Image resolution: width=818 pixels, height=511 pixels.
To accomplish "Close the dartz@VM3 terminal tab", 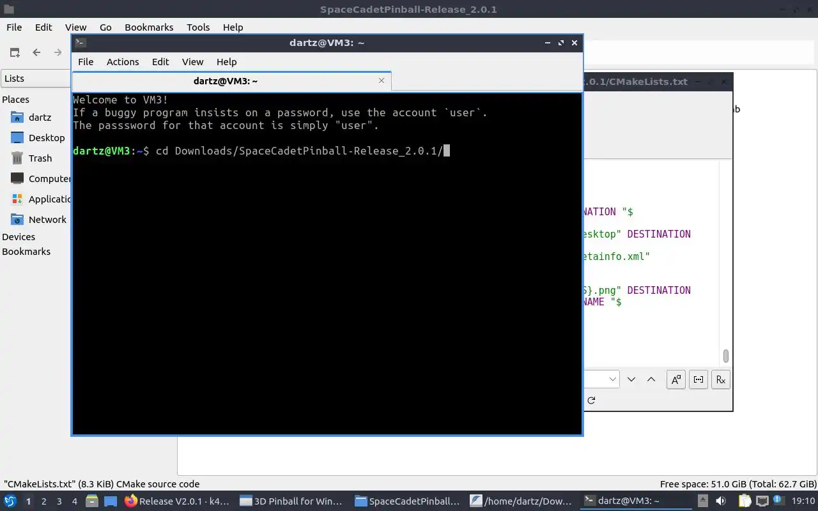I will click(x=382, y=80).
